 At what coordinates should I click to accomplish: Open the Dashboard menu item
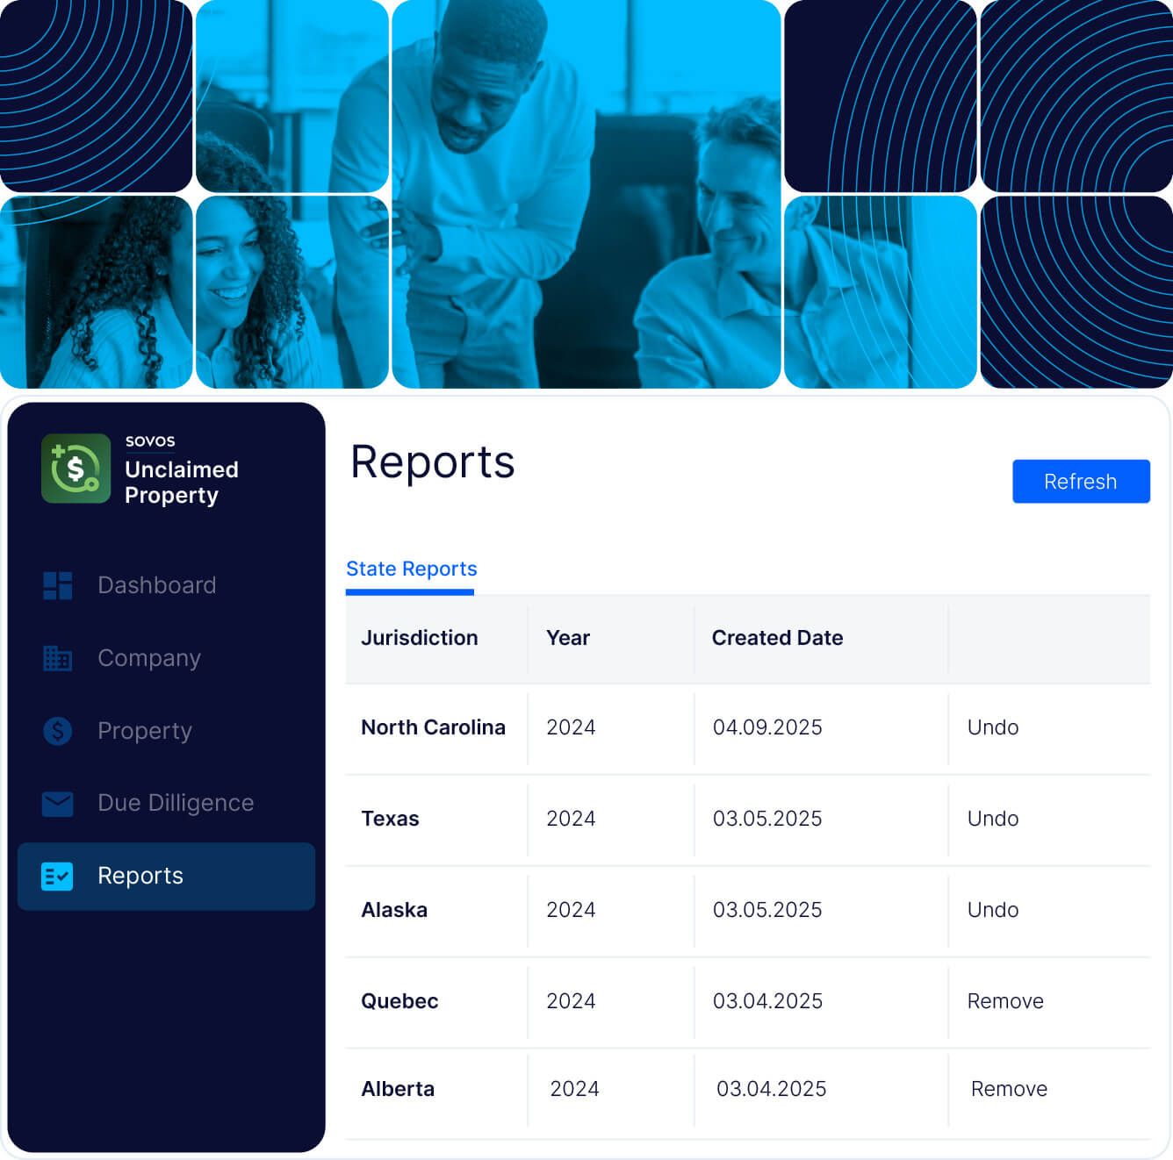156,585
